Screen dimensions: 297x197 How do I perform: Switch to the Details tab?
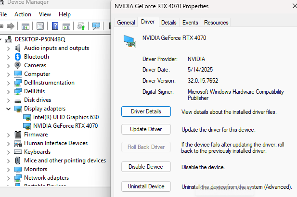pos(168,23)
